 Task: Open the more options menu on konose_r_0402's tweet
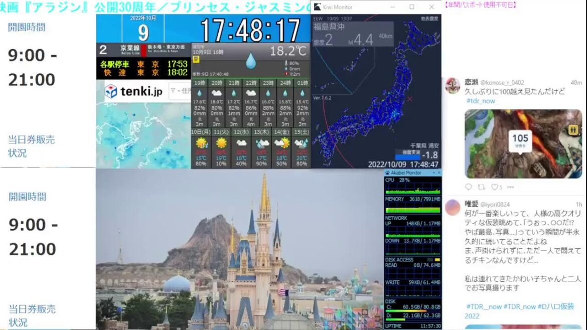pyautogui.click(x=509, y=186)
